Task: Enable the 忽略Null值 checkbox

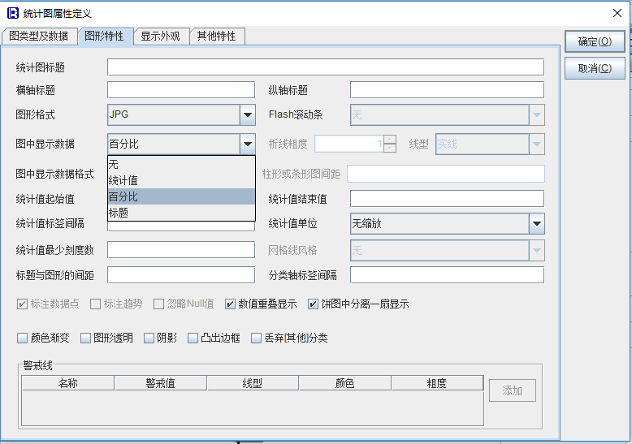Action: pos(158,304)
